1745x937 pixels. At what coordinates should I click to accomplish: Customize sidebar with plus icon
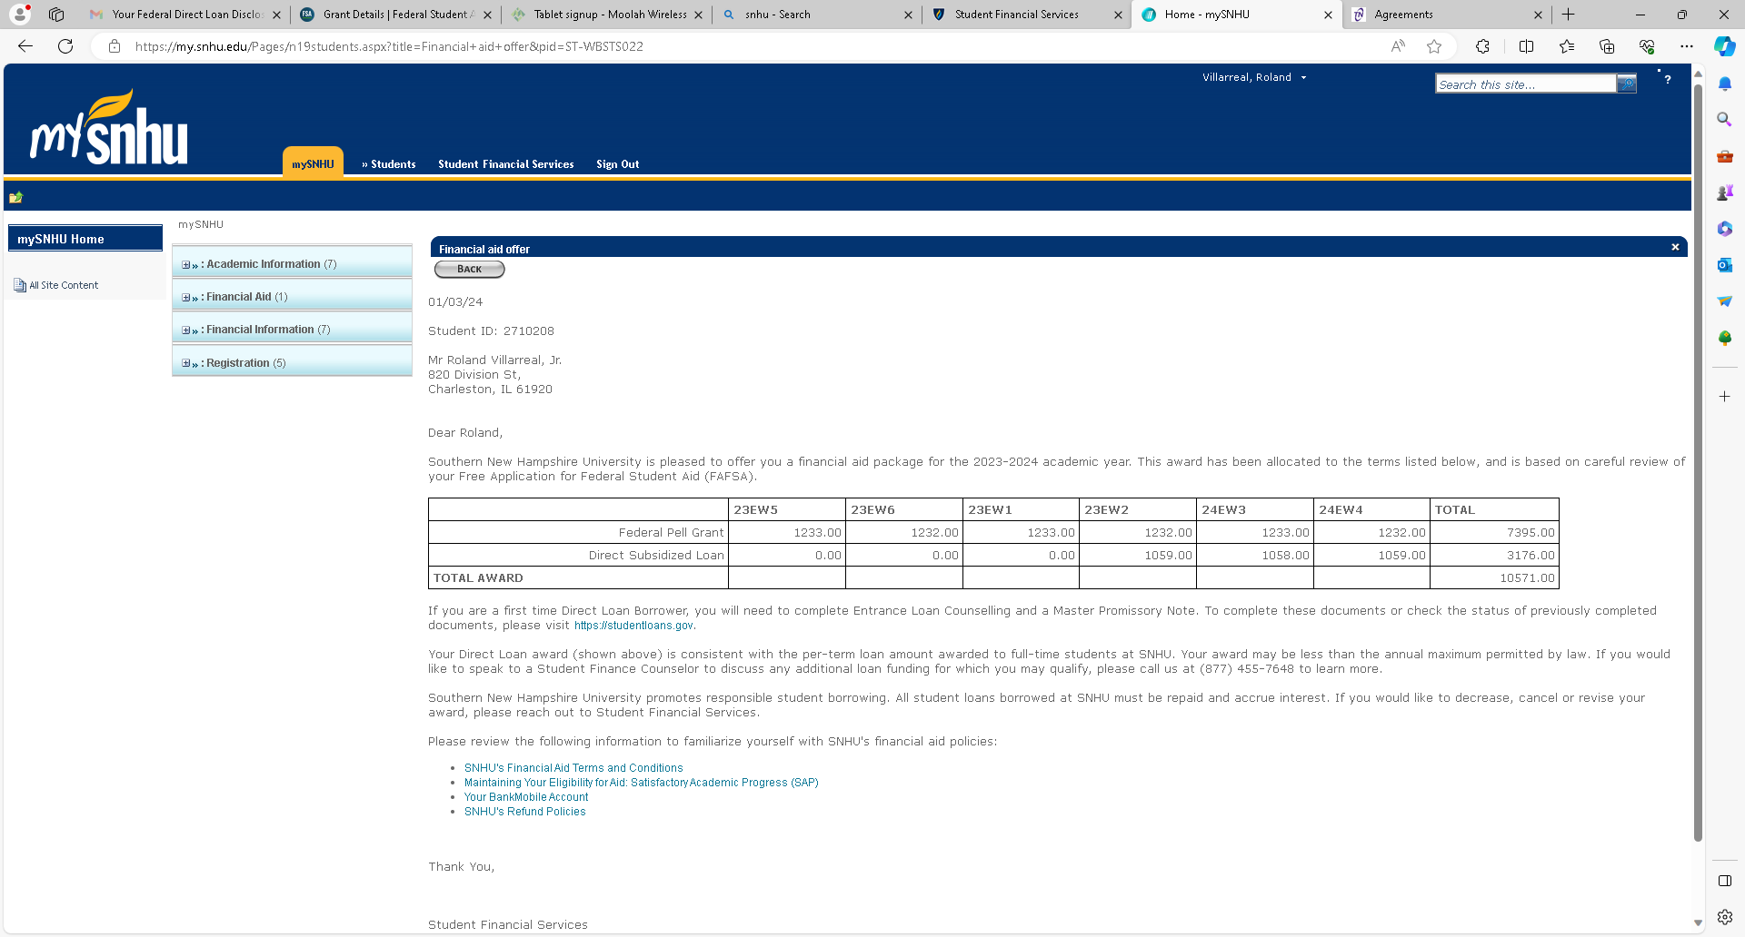pos(1725,397)
